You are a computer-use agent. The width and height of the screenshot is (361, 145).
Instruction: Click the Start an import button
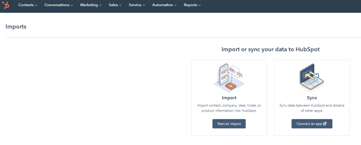229,124
